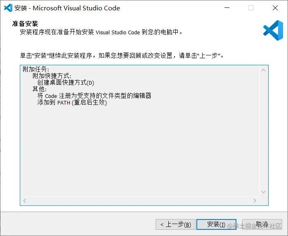This screenshot has height=236, width=288.
Task: Click the 安装(I) install button
Action: click(x=216, y=224)
